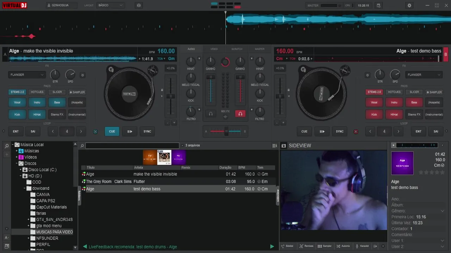Click the SIDEVIEW star folder icon
This screenshot has width=451, height=253.
284,145
